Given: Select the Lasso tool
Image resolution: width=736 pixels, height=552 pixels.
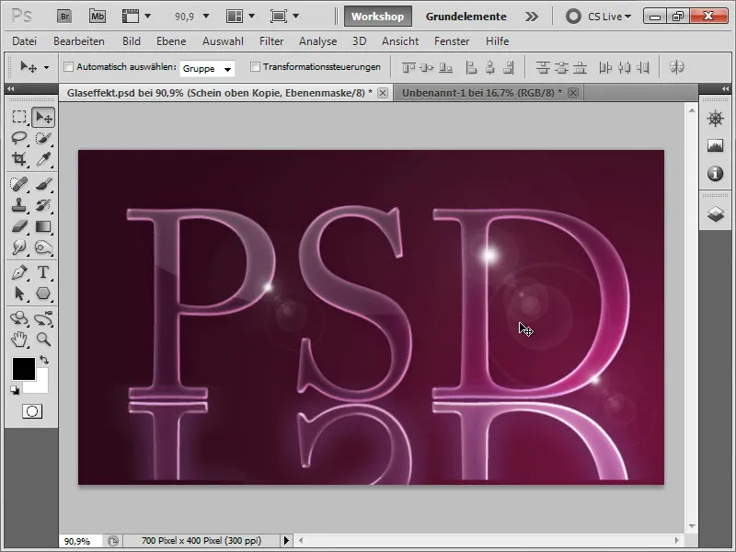Looking at the screenshot, I should coord(19,138).
